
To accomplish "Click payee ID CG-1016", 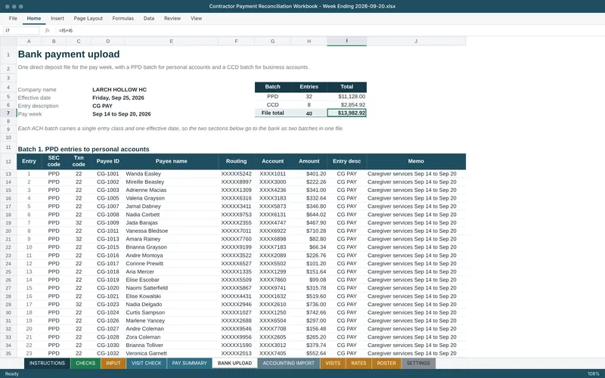I will [x=107, y=256].
